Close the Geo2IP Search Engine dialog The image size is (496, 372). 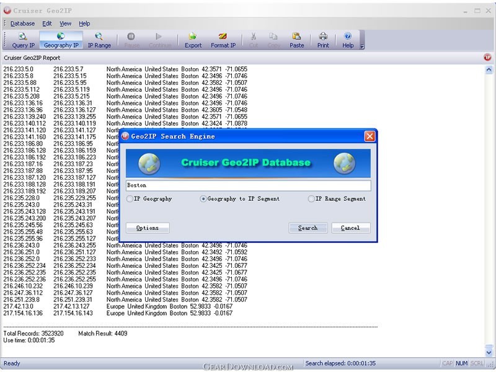(370, 136)
